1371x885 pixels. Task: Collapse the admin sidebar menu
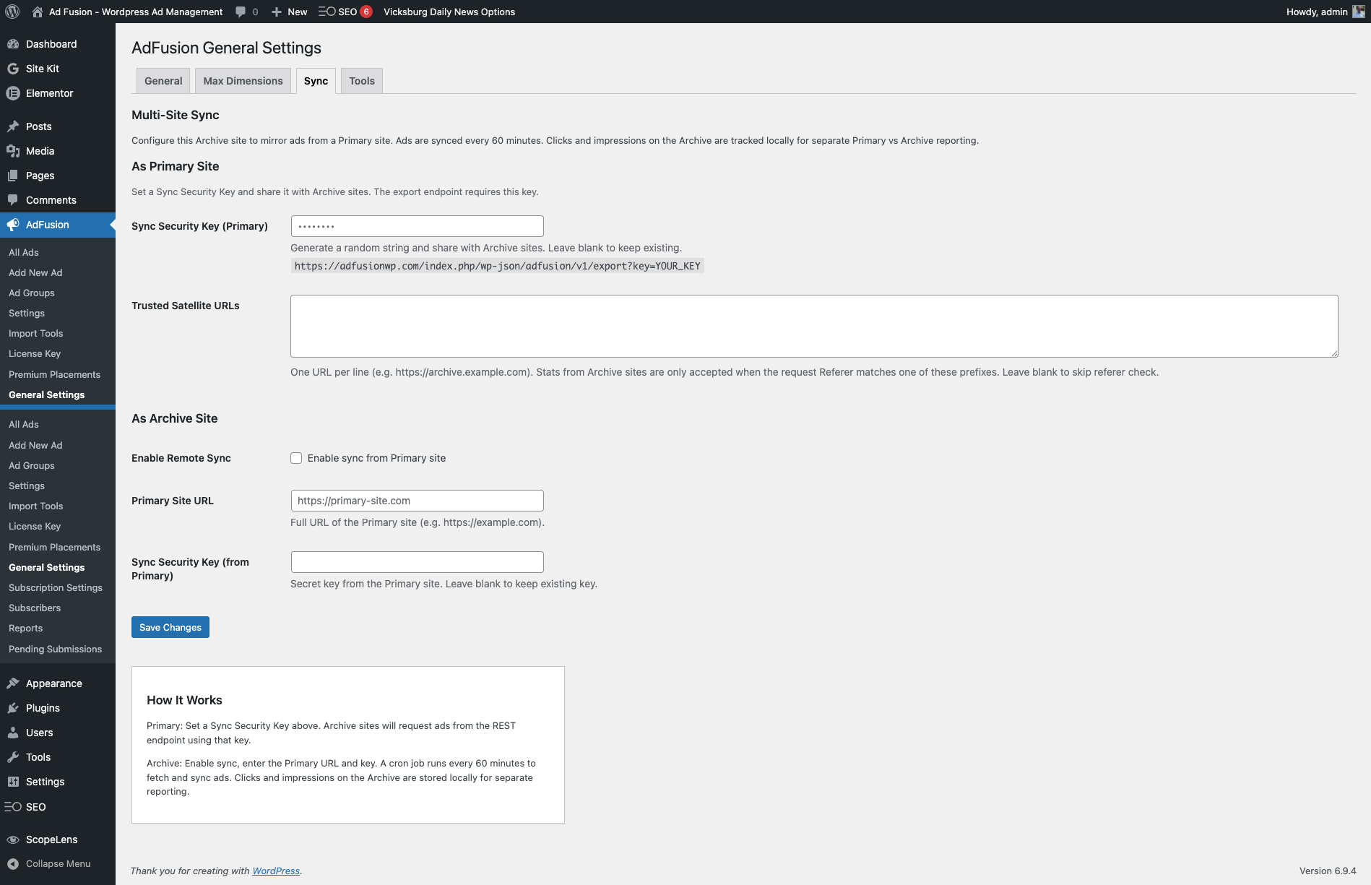coord(58,864)
